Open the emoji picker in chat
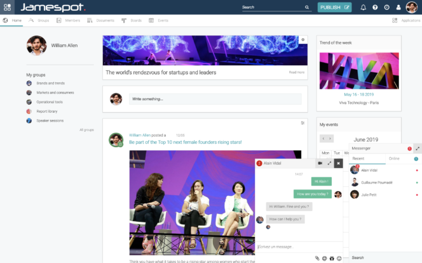The width and height of the screenshot is (422, 263). point(339,258)
